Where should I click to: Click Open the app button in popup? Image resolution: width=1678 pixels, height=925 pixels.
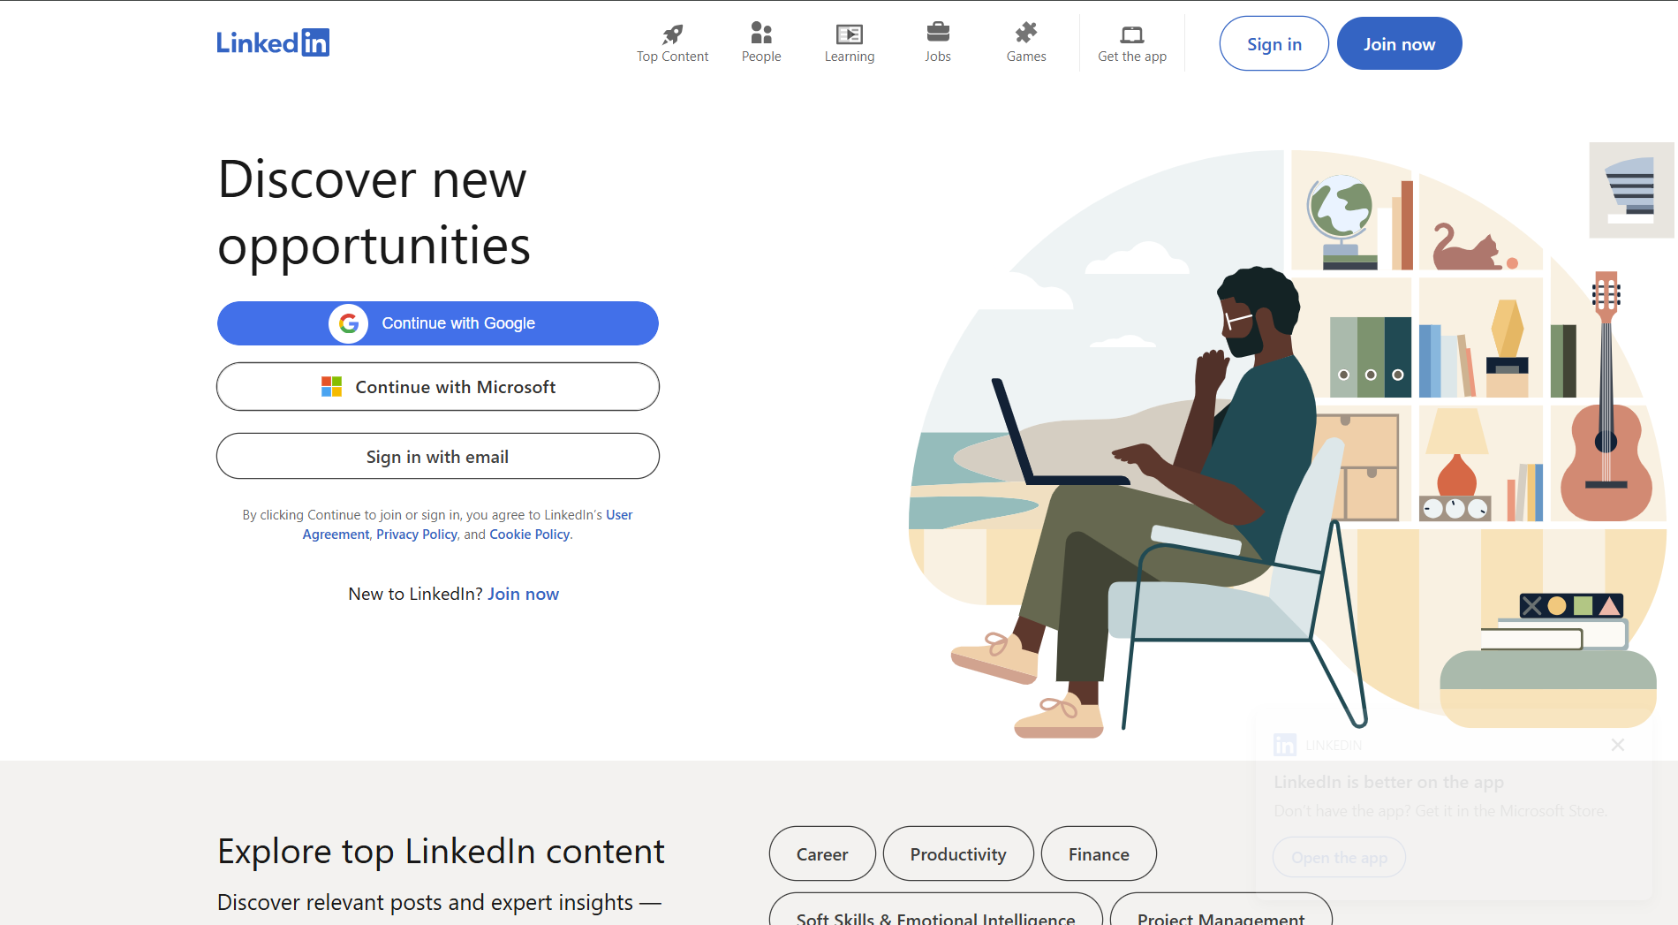pos(1339,858)
